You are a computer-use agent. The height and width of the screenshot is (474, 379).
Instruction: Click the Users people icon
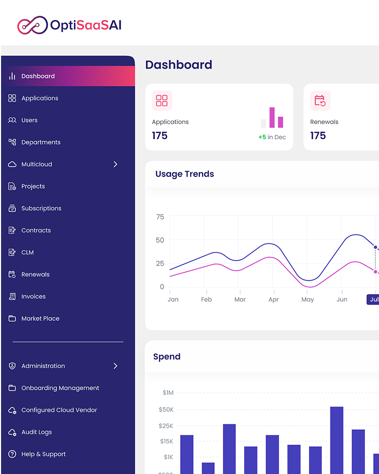12,120
